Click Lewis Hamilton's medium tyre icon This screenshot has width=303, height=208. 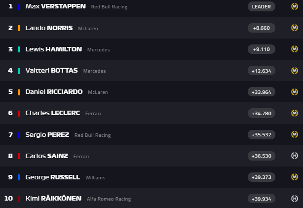point(295,49)
